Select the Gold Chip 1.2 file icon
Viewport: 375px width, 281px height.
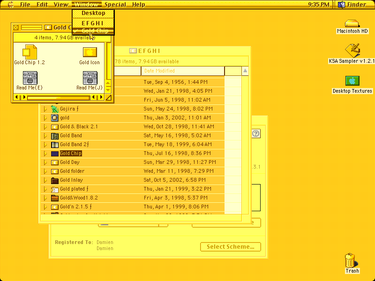click(x=30, y=52)
